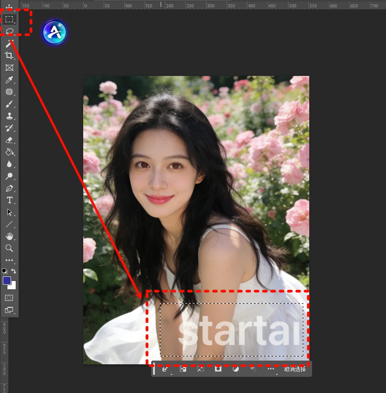Toggle Quick Mask mode
The width and height of the screenshot is (386, 393).
(x=9, y=298)
